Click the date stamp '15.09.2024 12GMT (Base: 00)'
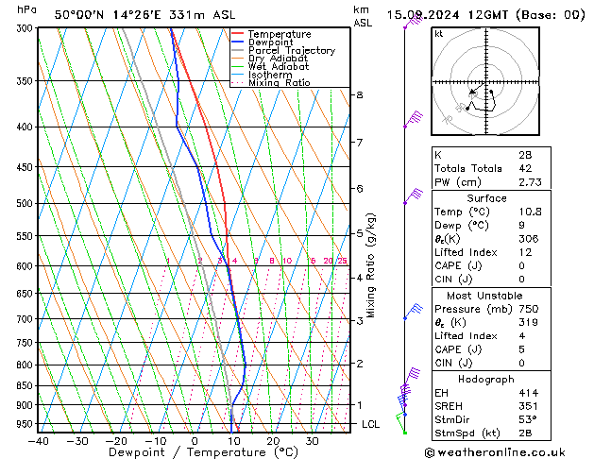The image size is (594, 459). coord(485,15)
